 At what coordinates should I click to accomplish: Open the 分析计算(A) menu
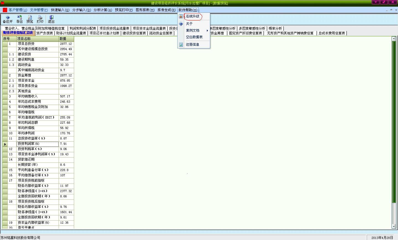click(x=103, y=10)
